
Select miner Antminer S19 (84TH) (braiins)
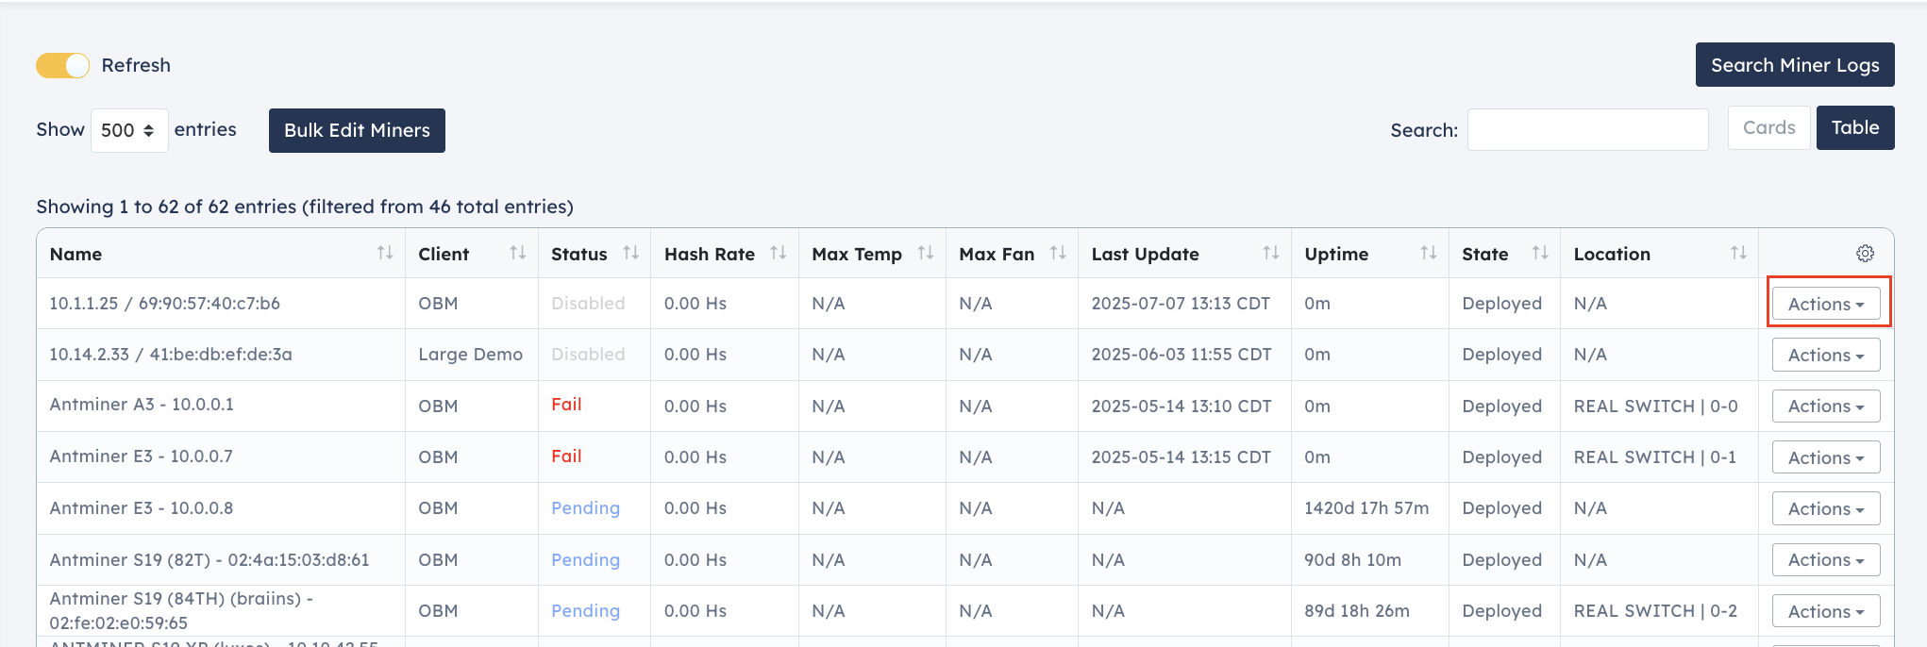click(x=181, y=610)
